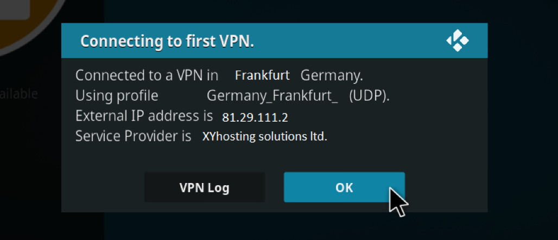The width and height of the screenshot is (558, 240).
Task: Click the "Connecting to first VPN." title
Action: (x=167, y=41)
